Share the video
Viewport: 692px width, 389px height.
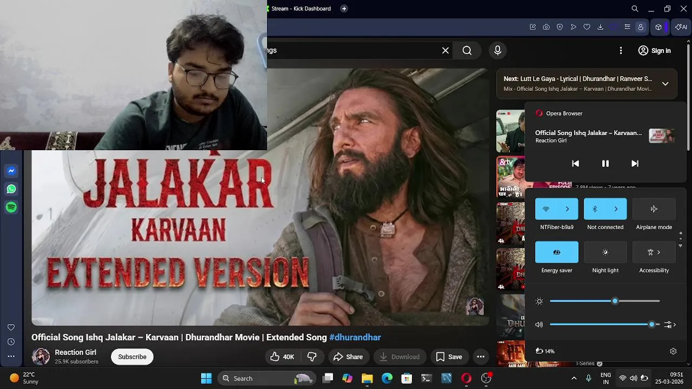tap(348, 357)
